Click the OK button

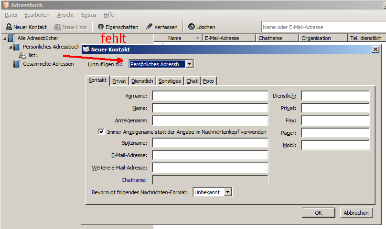[x=318, y=213]
